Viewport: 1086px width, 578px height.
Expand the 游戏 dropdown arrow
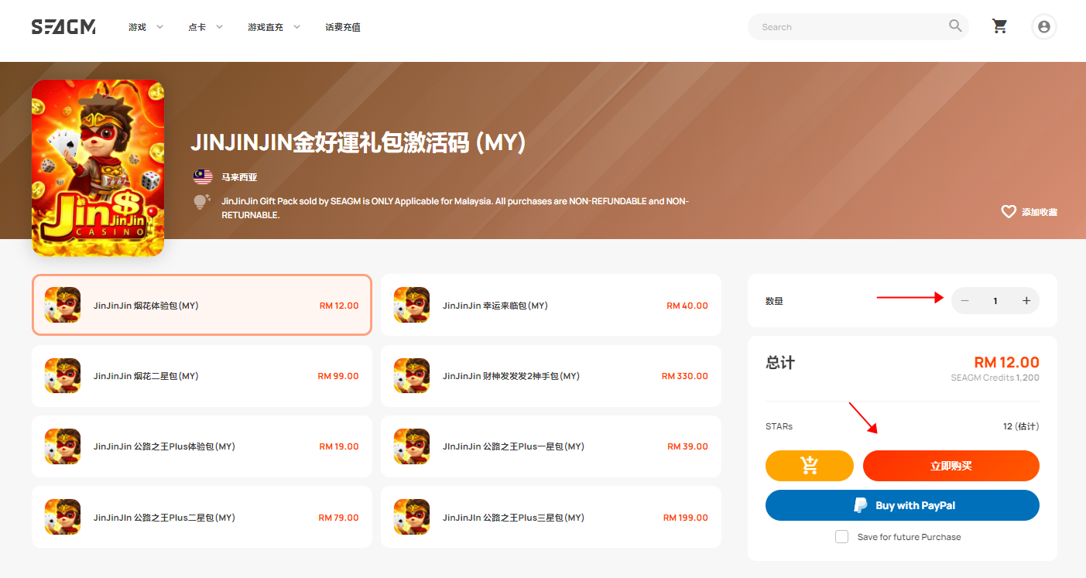[x=160, y=27]
